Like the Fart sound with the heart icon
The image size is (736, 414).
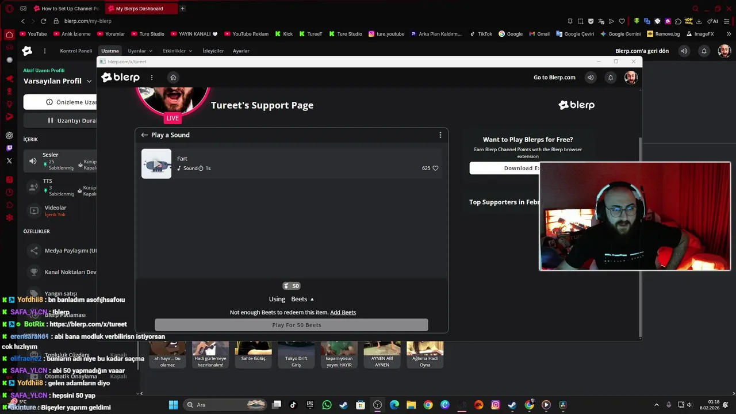coord(435,168)
